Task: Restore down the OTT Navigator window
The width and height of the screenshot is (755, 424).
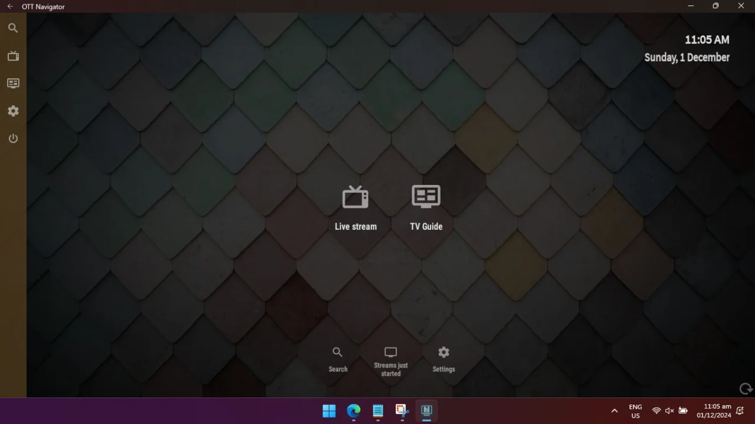Action: [x=715, y=6]
